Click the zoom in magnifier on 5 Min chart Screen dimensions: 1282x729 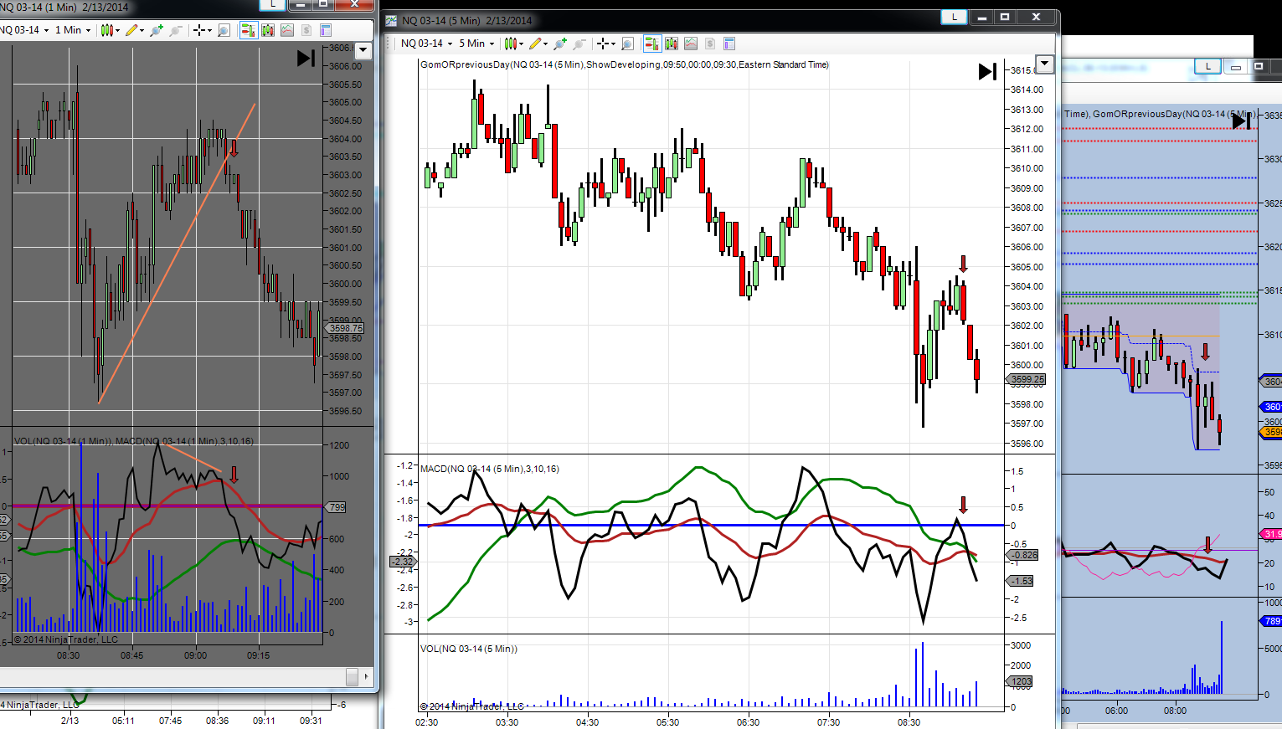click(559, 44)
